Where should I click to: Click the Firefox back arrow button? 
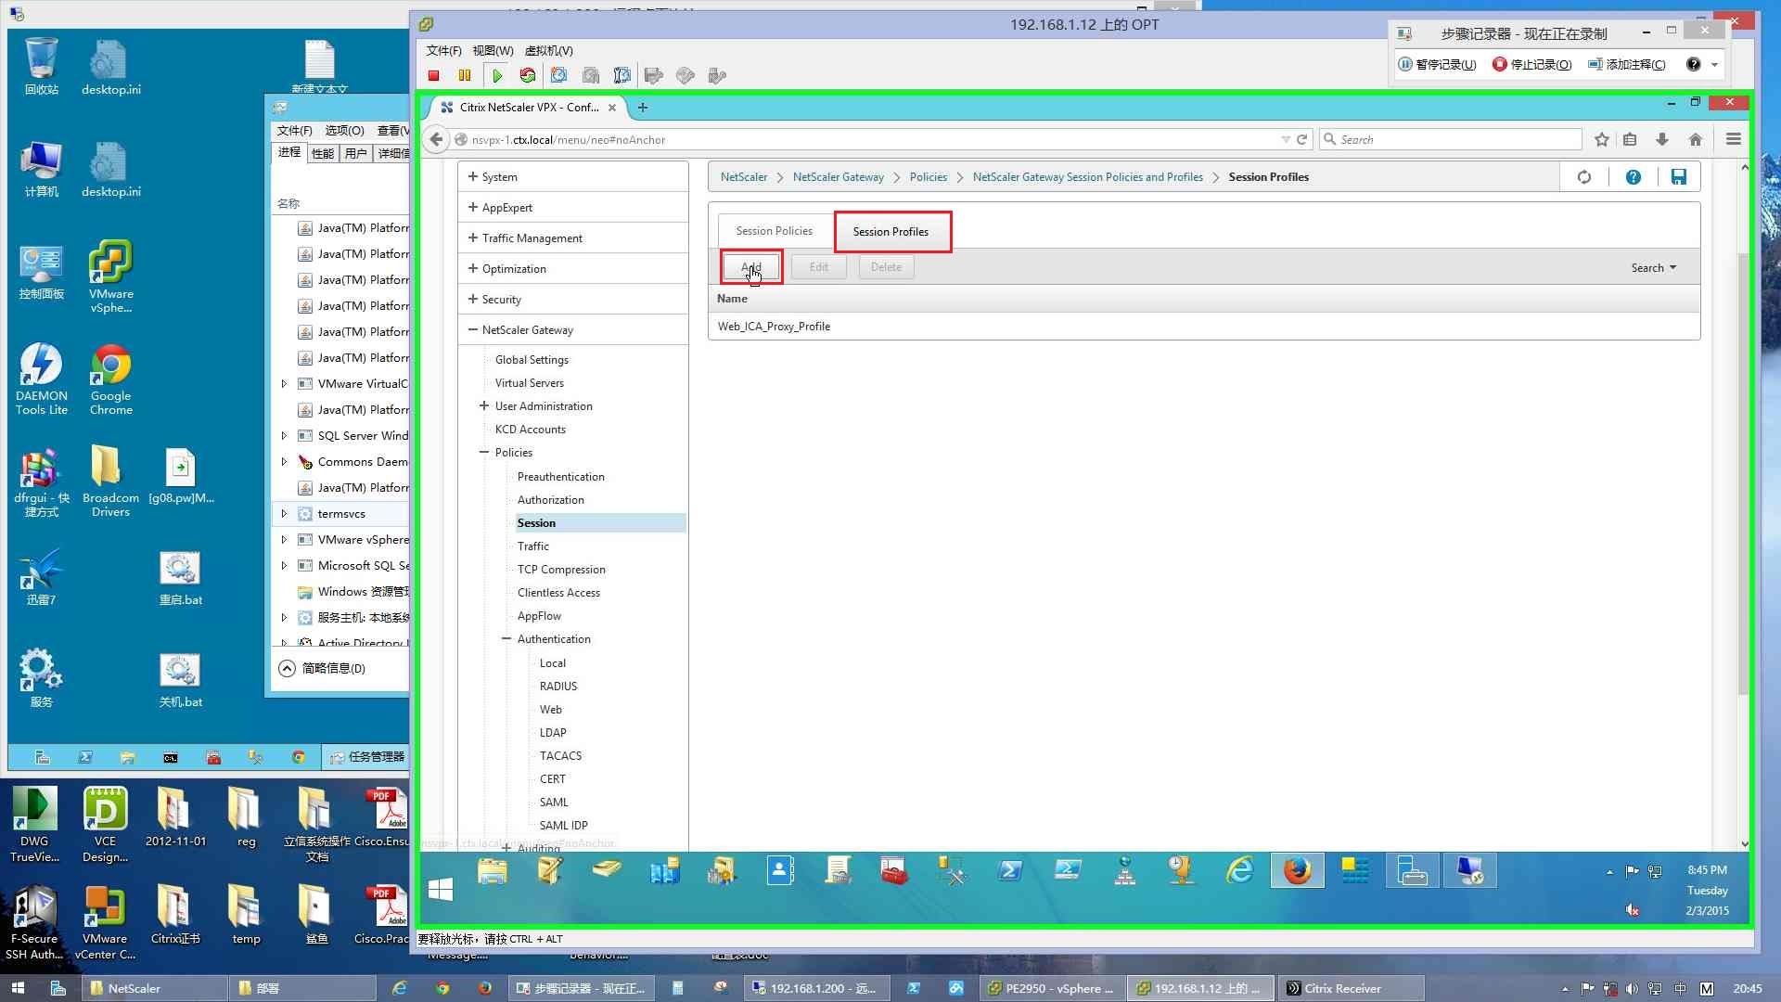[437, 139]
